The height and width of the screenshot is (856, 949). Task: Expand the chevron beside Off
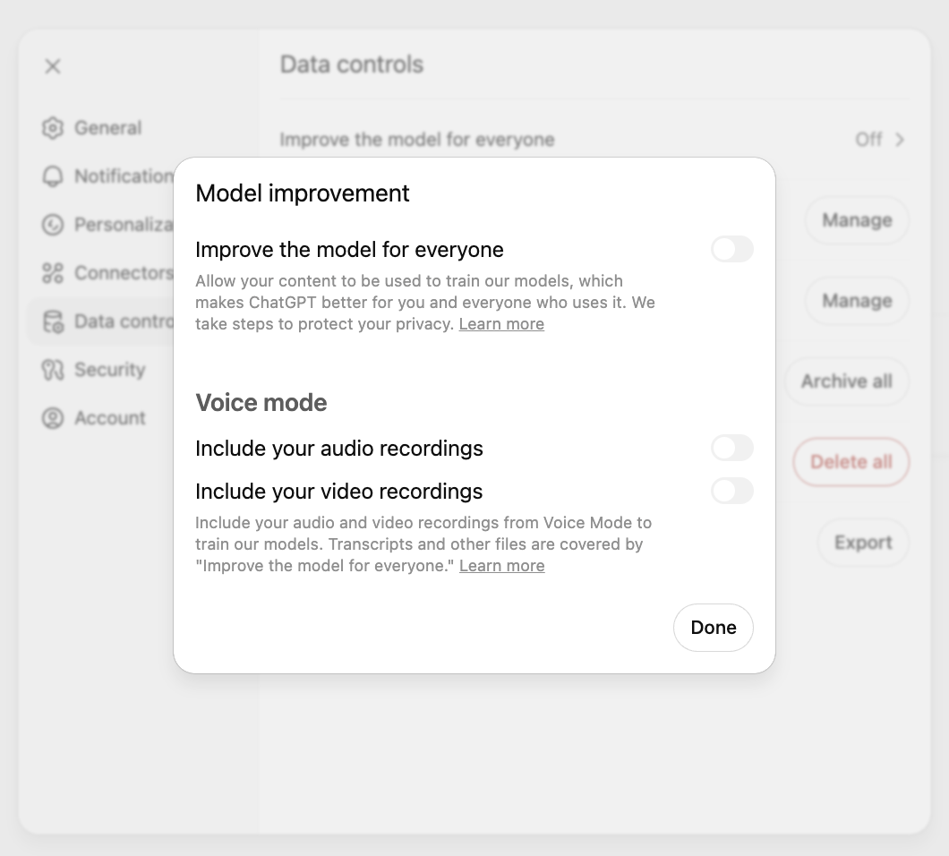[900, 140]
